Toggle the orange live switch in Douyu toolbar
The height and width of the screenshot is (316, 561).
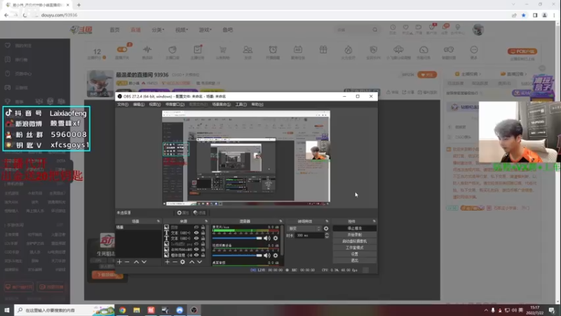(122, 49)
